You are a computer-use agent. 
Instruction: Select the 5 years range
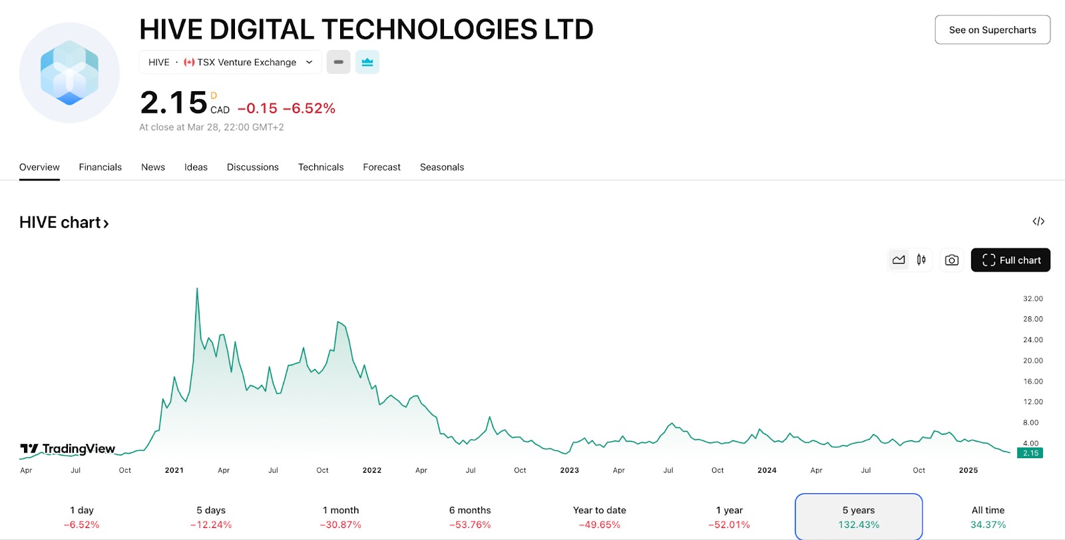859,517
